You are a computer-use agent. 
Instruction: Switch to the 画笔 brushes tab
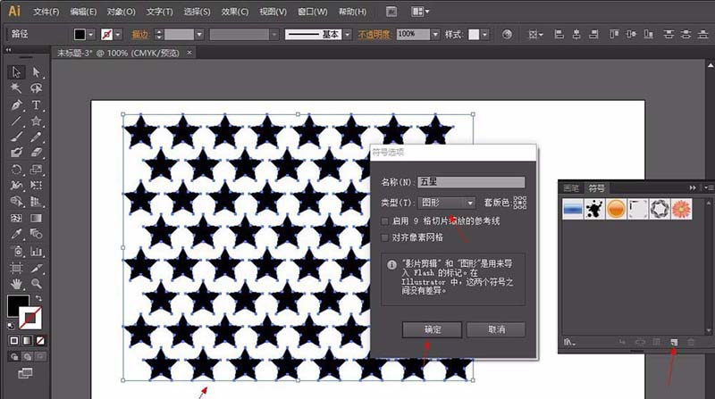[570, 187]
